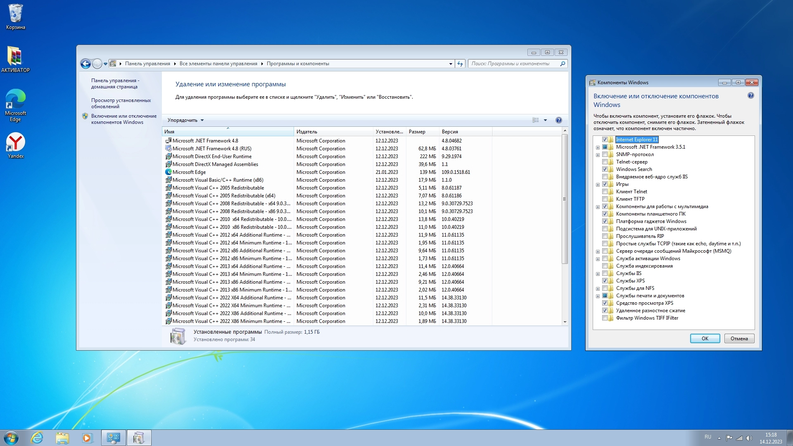The height and width of the screenshot is (446, 793).
Task: Sort list by Издатель column header
Action: pyautogui.click(x=333, y=132)
